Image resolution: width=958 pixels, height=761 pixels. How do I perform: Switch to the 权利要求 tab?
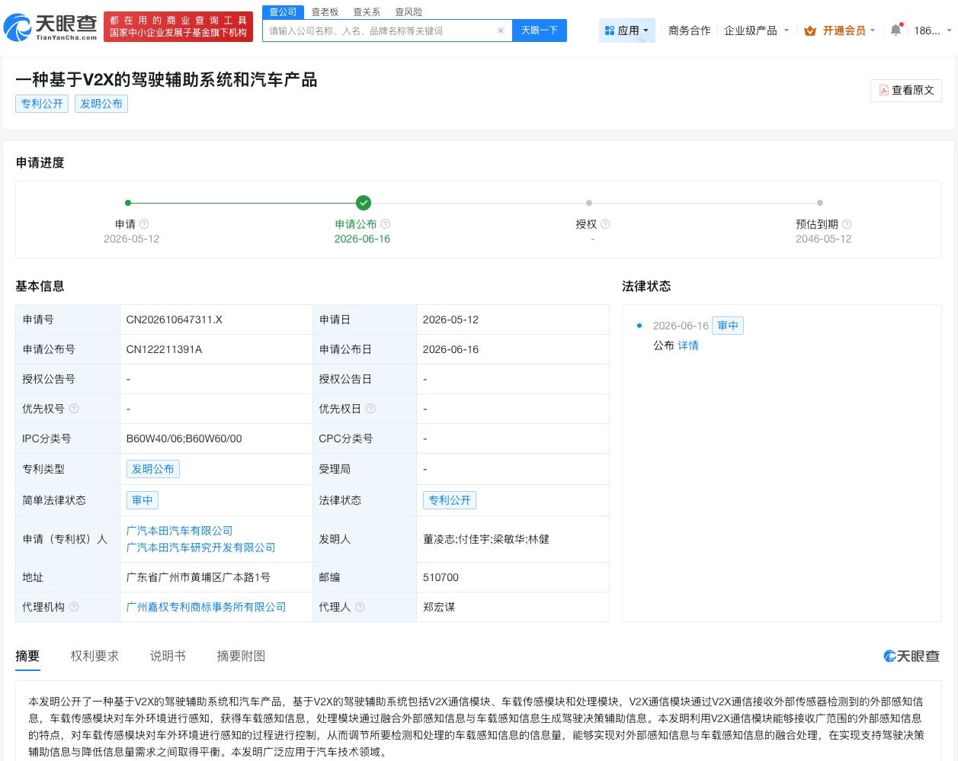pyautogui.click(x=95, y=656)
